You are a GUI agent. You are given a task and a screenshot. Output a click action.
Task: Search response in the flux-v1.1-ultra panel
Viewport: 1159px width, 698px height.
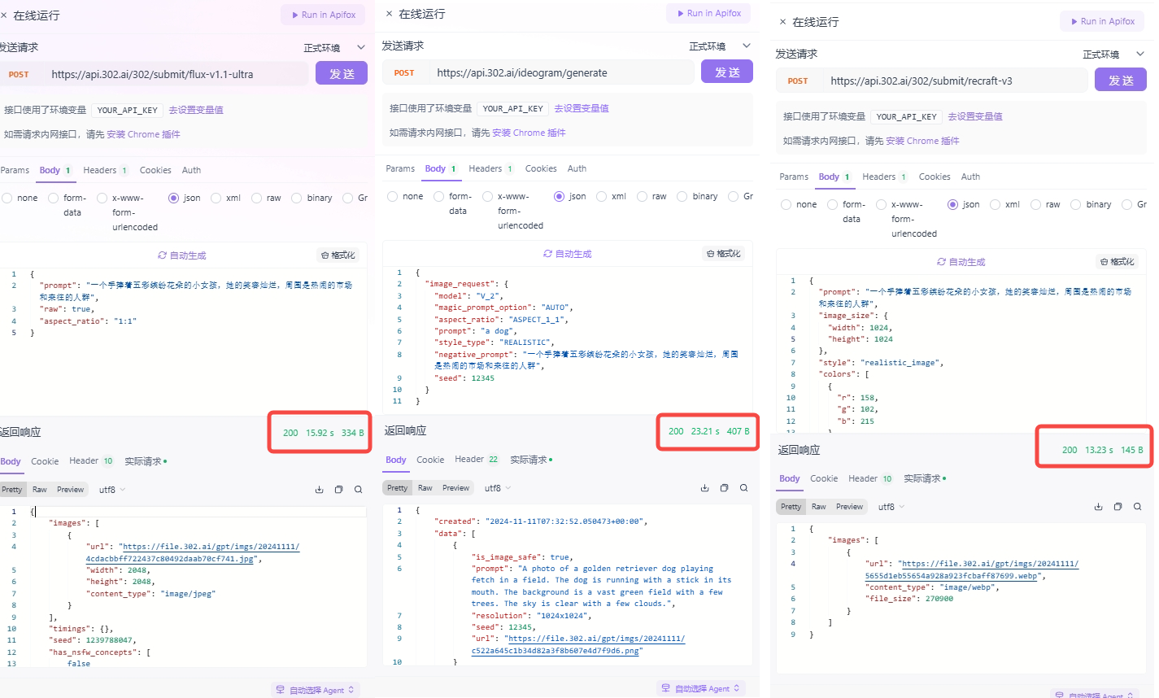(x=358, y=490)
